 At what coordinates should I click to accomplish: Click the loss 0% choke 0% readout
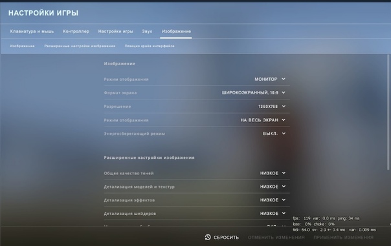tap(313, 224)
